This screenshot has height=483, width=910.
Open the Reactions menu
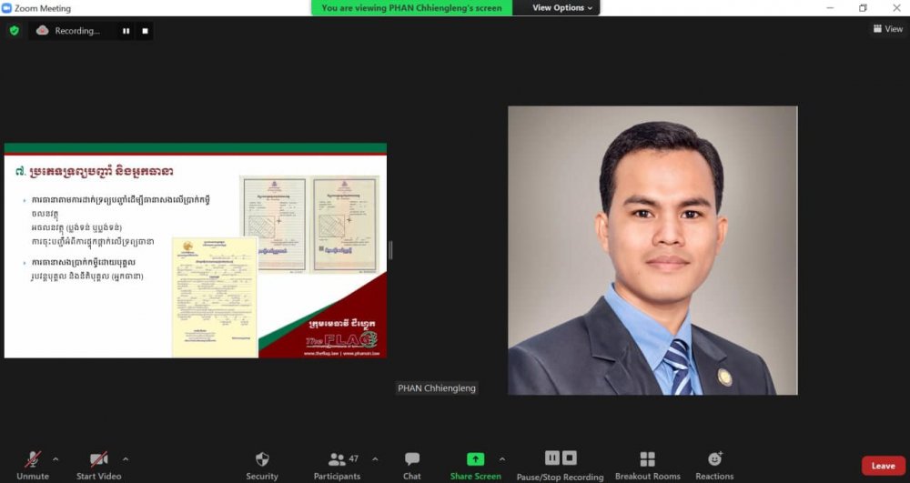714,460
